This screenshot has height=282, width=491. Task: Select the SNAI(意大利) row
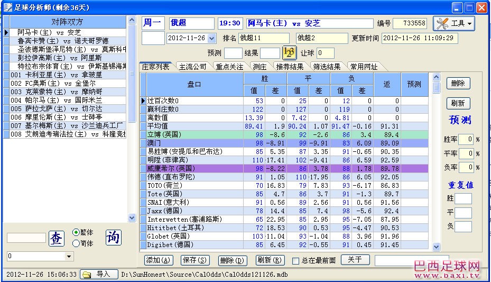(287, 203)
